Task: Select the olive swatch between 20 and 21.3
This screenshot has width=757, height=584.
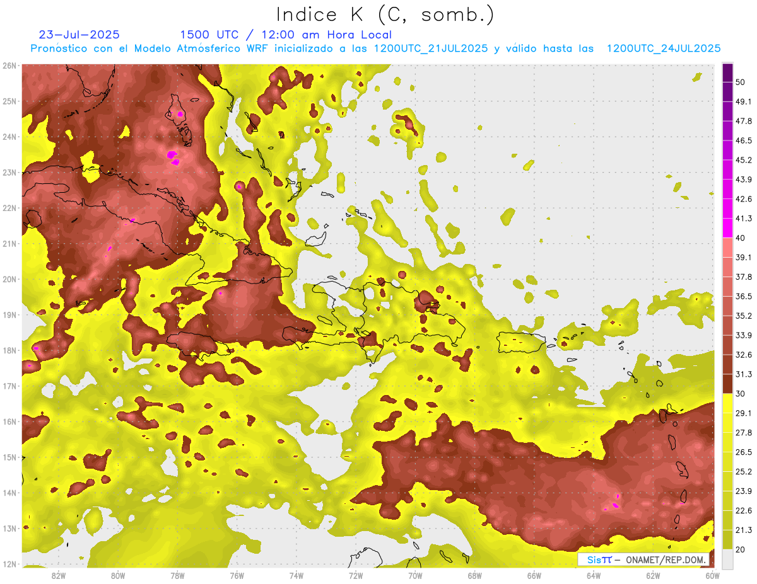Action: (727, 539)
